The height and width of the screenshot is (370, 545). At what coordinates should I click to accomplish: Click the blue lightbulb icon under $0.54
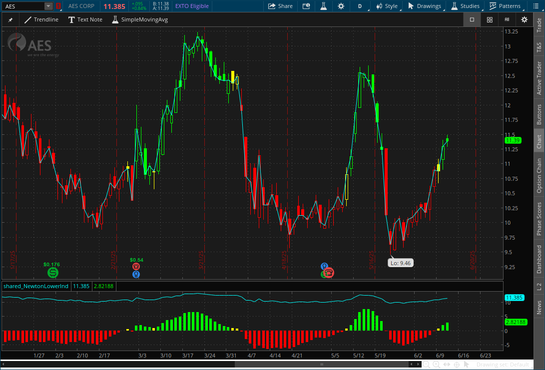coord(136,275)
